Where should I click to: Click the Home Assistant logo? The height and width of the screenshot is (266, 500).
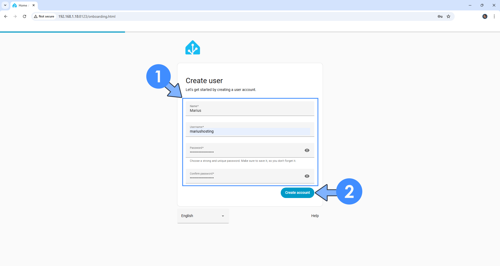[193, 47]
